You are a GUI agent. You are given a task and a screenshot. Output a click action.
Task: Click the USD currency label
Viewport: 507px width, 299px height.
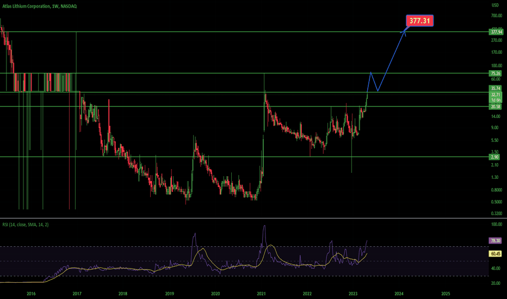click(x=495, y=5)
